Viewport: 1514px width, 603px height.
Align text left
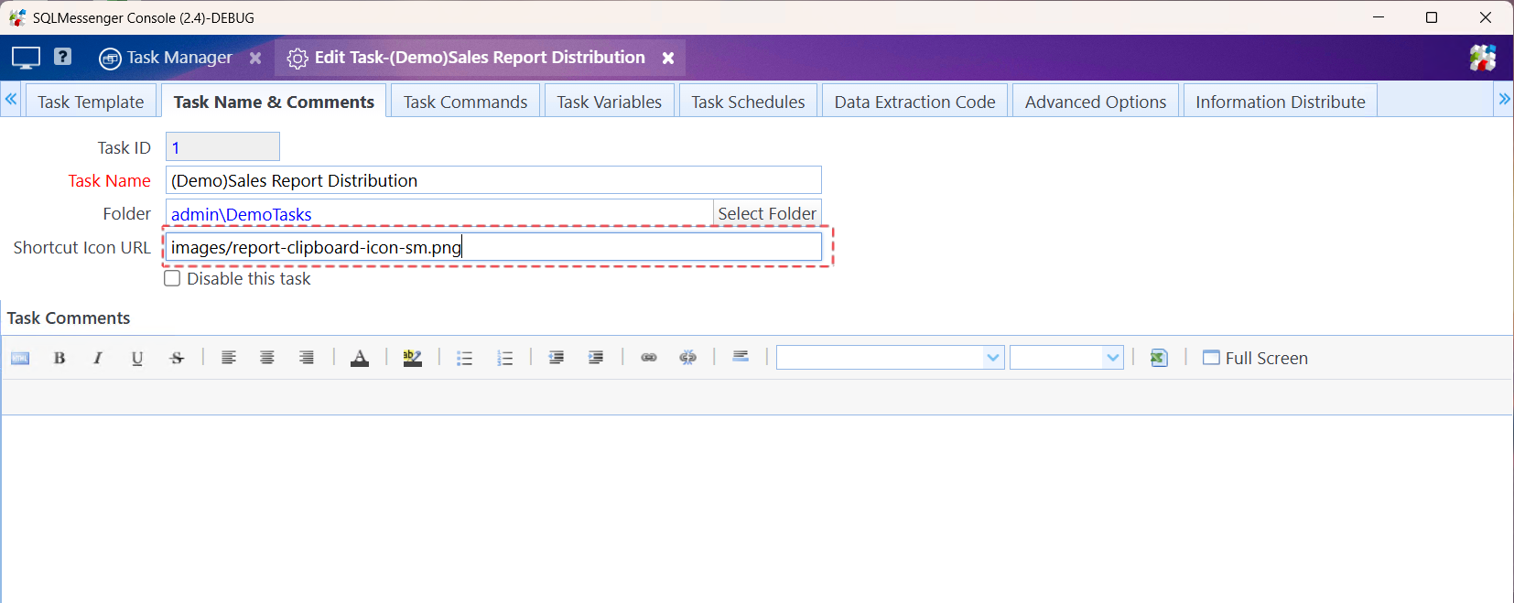229,358
